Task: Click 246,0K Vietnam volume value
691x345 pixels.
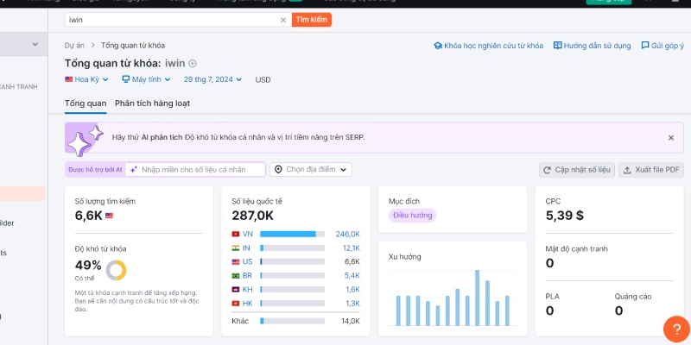Action: point(348,234)
